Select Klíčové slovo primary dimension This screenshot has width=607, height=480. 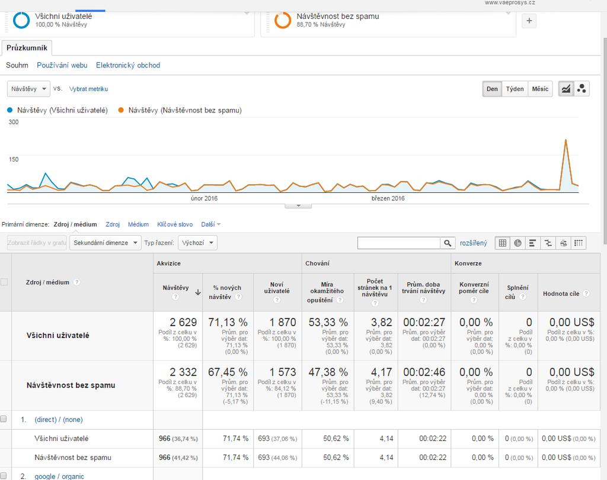pos(175,224)
